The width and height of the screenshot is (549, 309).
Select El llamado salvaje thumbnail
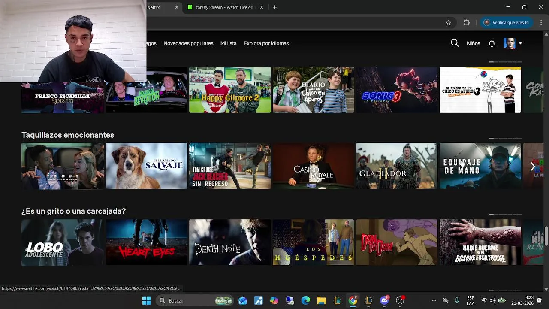[x=147, y=166]
